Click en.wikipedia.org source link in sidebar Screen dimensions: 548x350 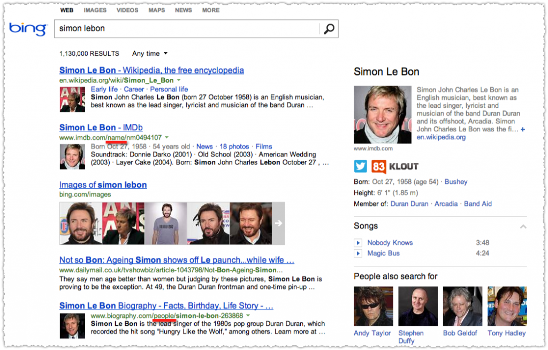[441, 137]
